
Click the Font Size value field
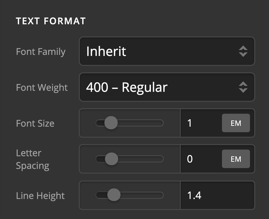click(x=201, y=123)
